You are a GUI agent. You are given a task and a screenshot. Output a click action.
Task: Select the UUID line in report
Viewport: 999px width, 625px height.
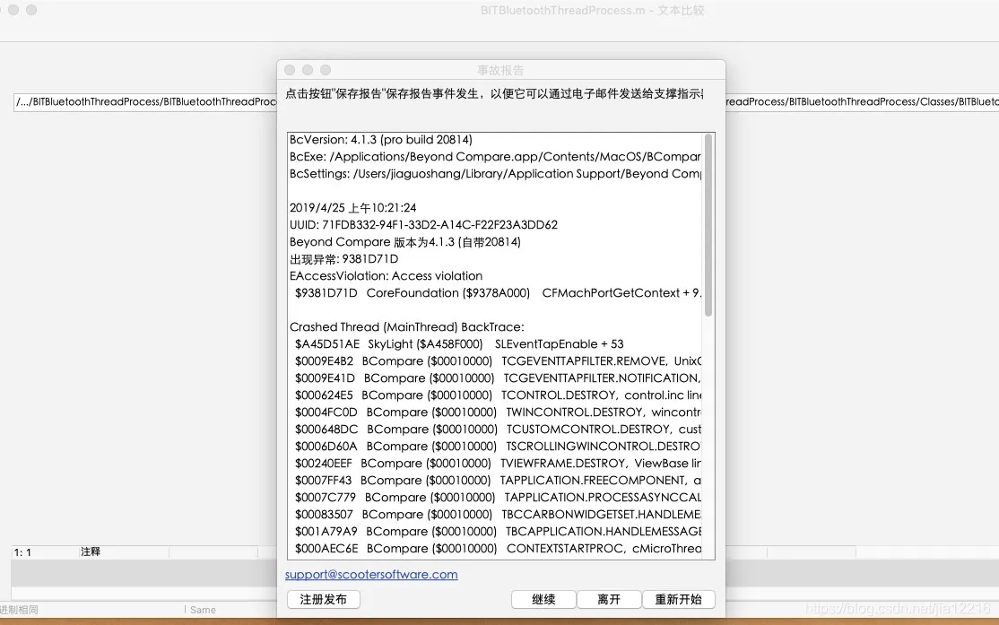coord(423,225)
